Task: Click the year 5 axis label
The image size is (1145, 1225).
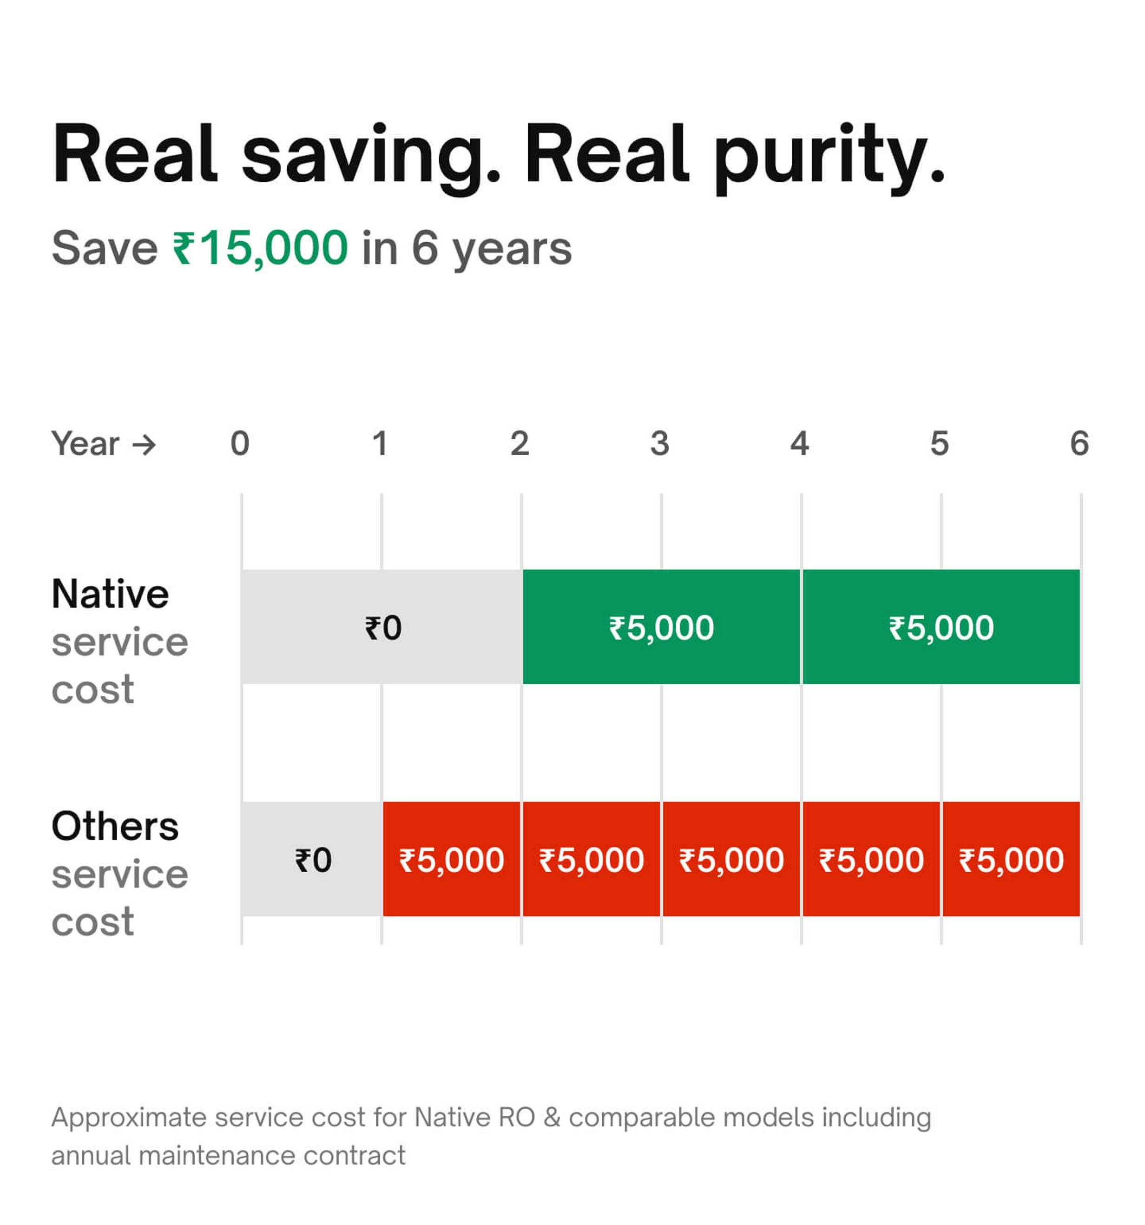Action: tap(939, 444)
